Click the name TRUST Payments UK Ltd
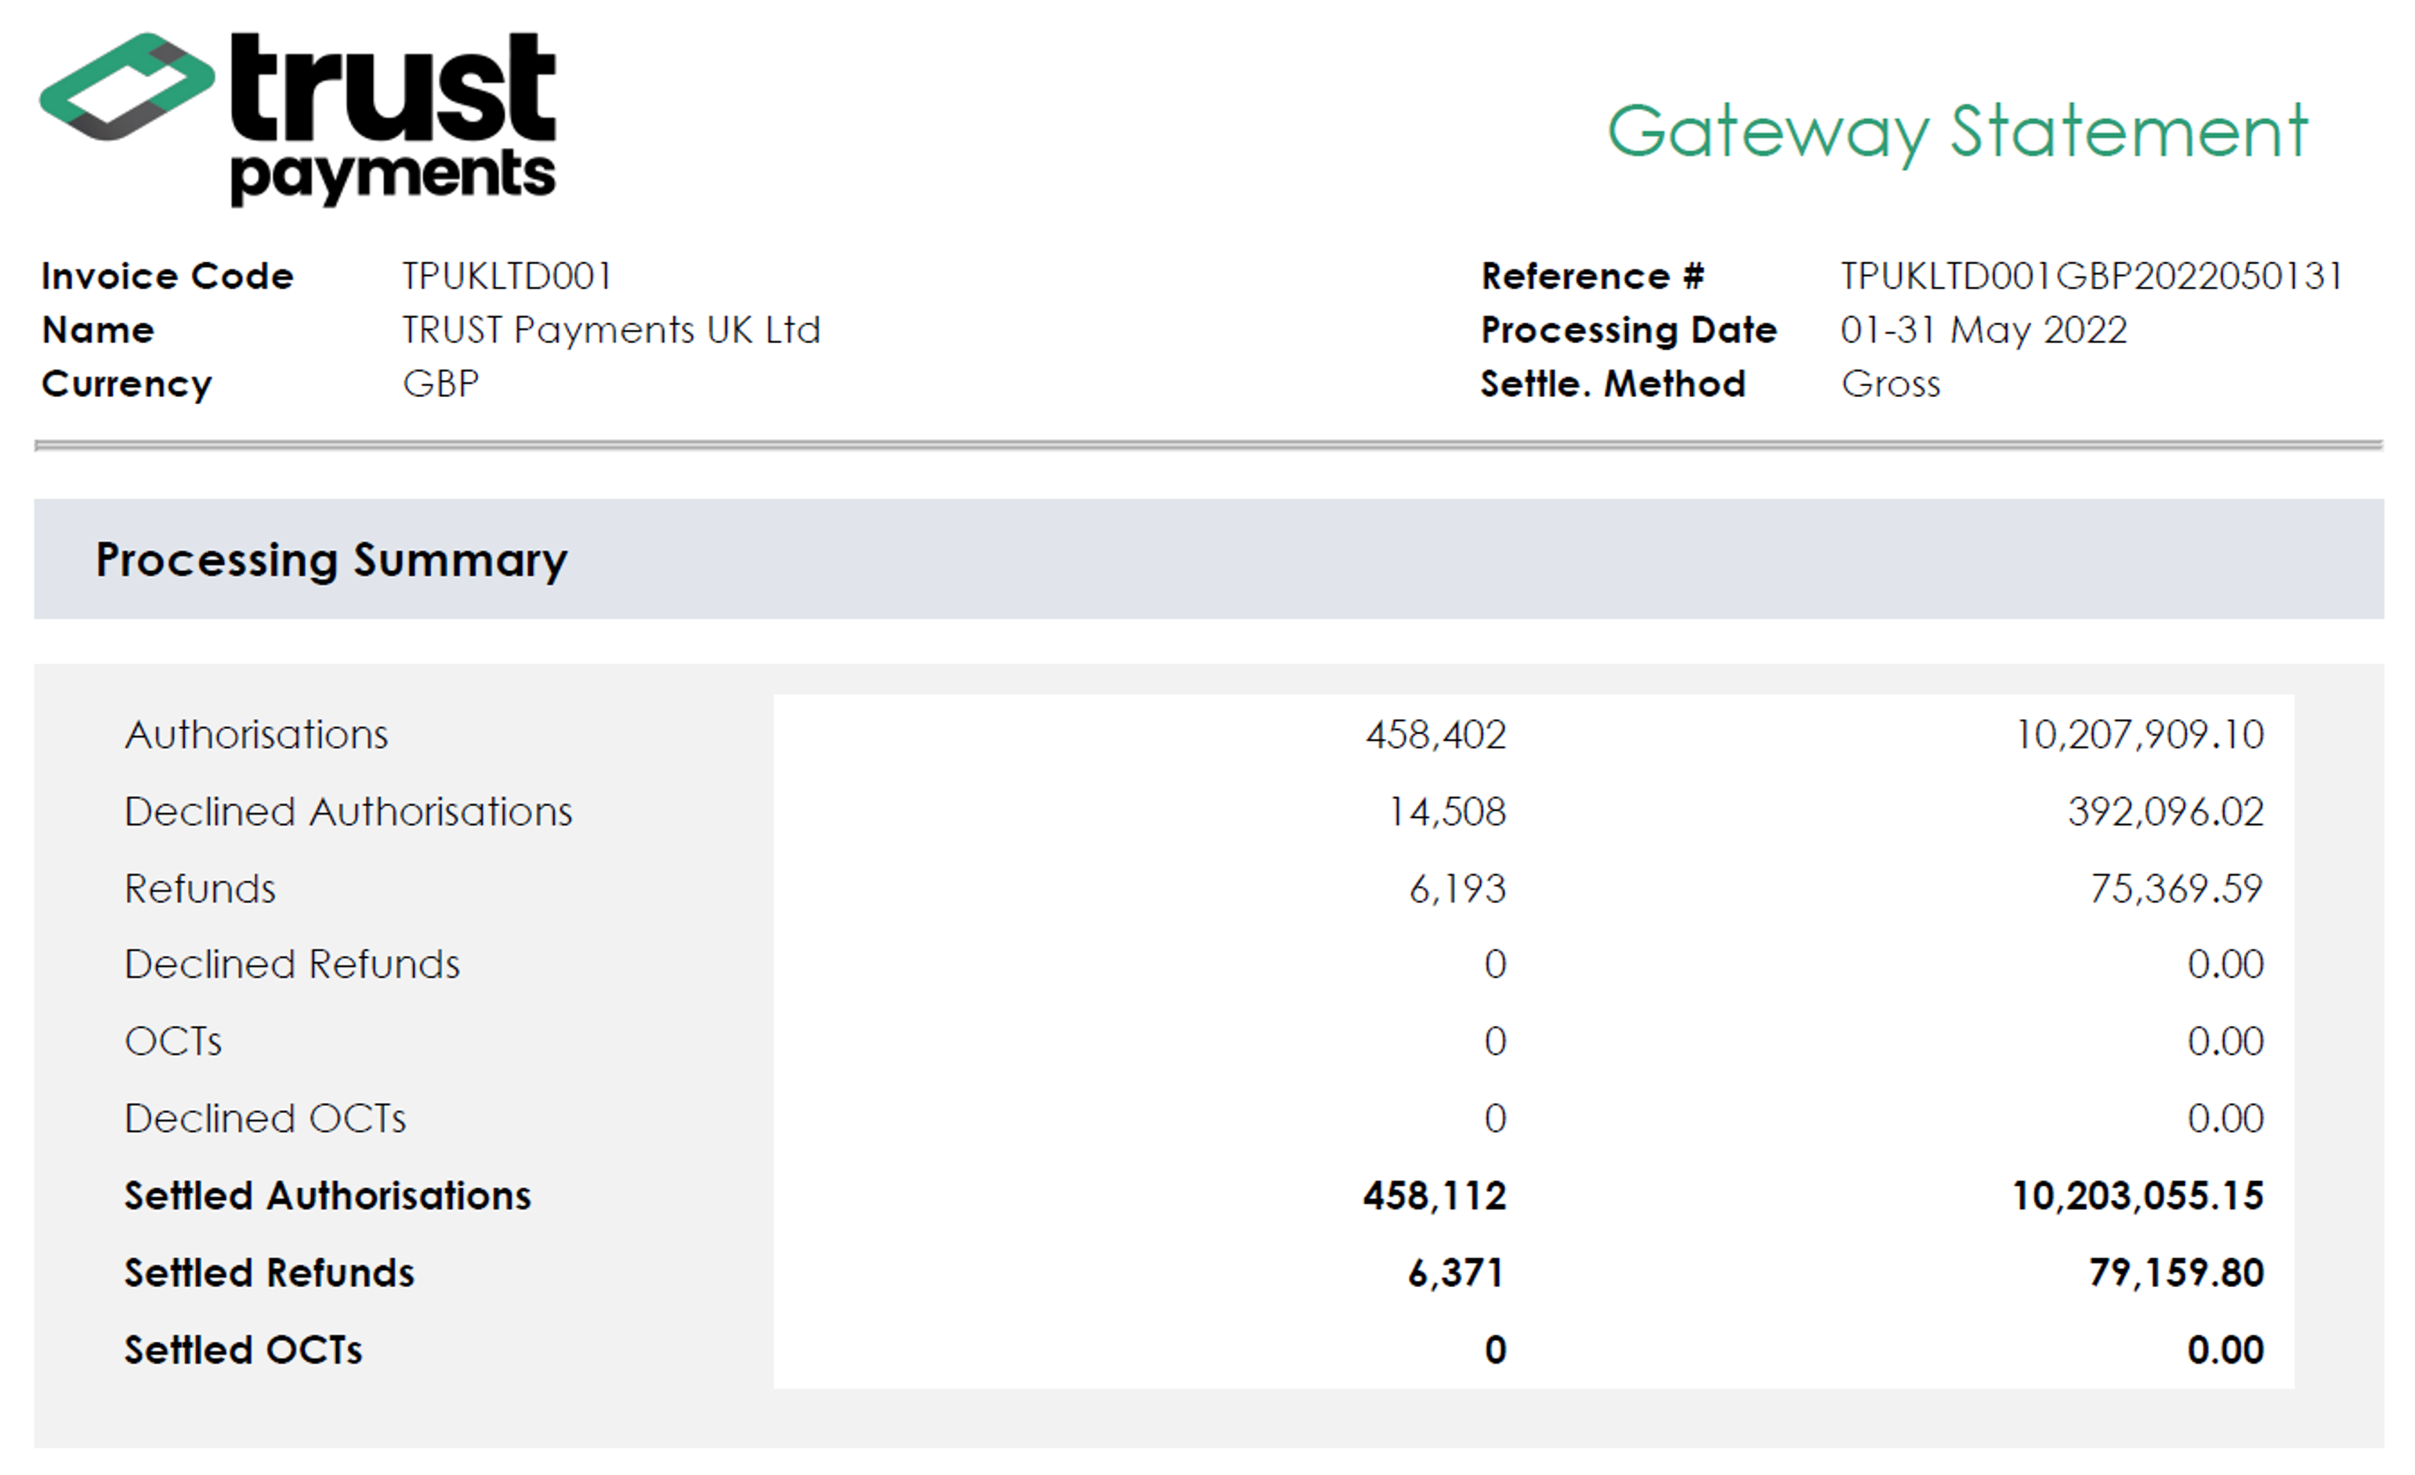Viewport: 2415px width, 1475px height. pyautogui.click(x=610, y=331)
